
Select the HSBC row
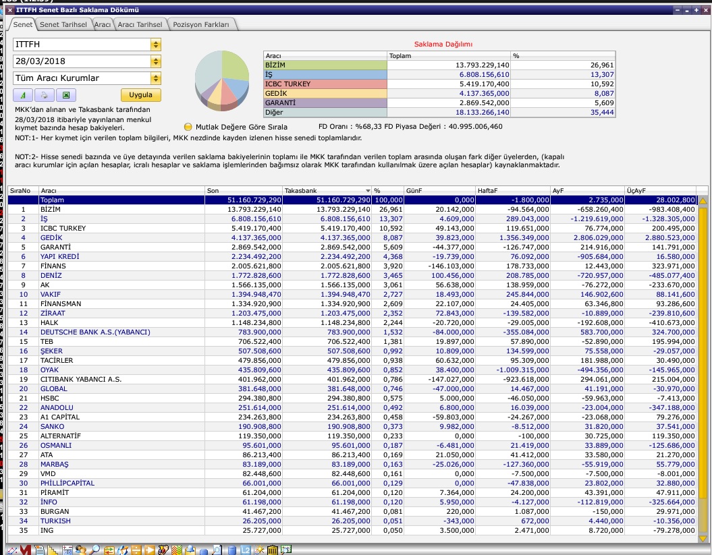352,399
